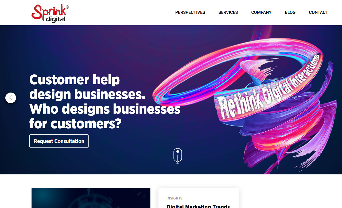Screen dimensions: 342x208
Task: Click the mouse scroll-down indicator icon
Action: pos(178,156)
